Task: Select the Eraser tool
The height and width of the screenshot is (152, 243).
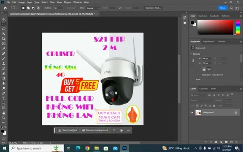Action: (3, 73)
